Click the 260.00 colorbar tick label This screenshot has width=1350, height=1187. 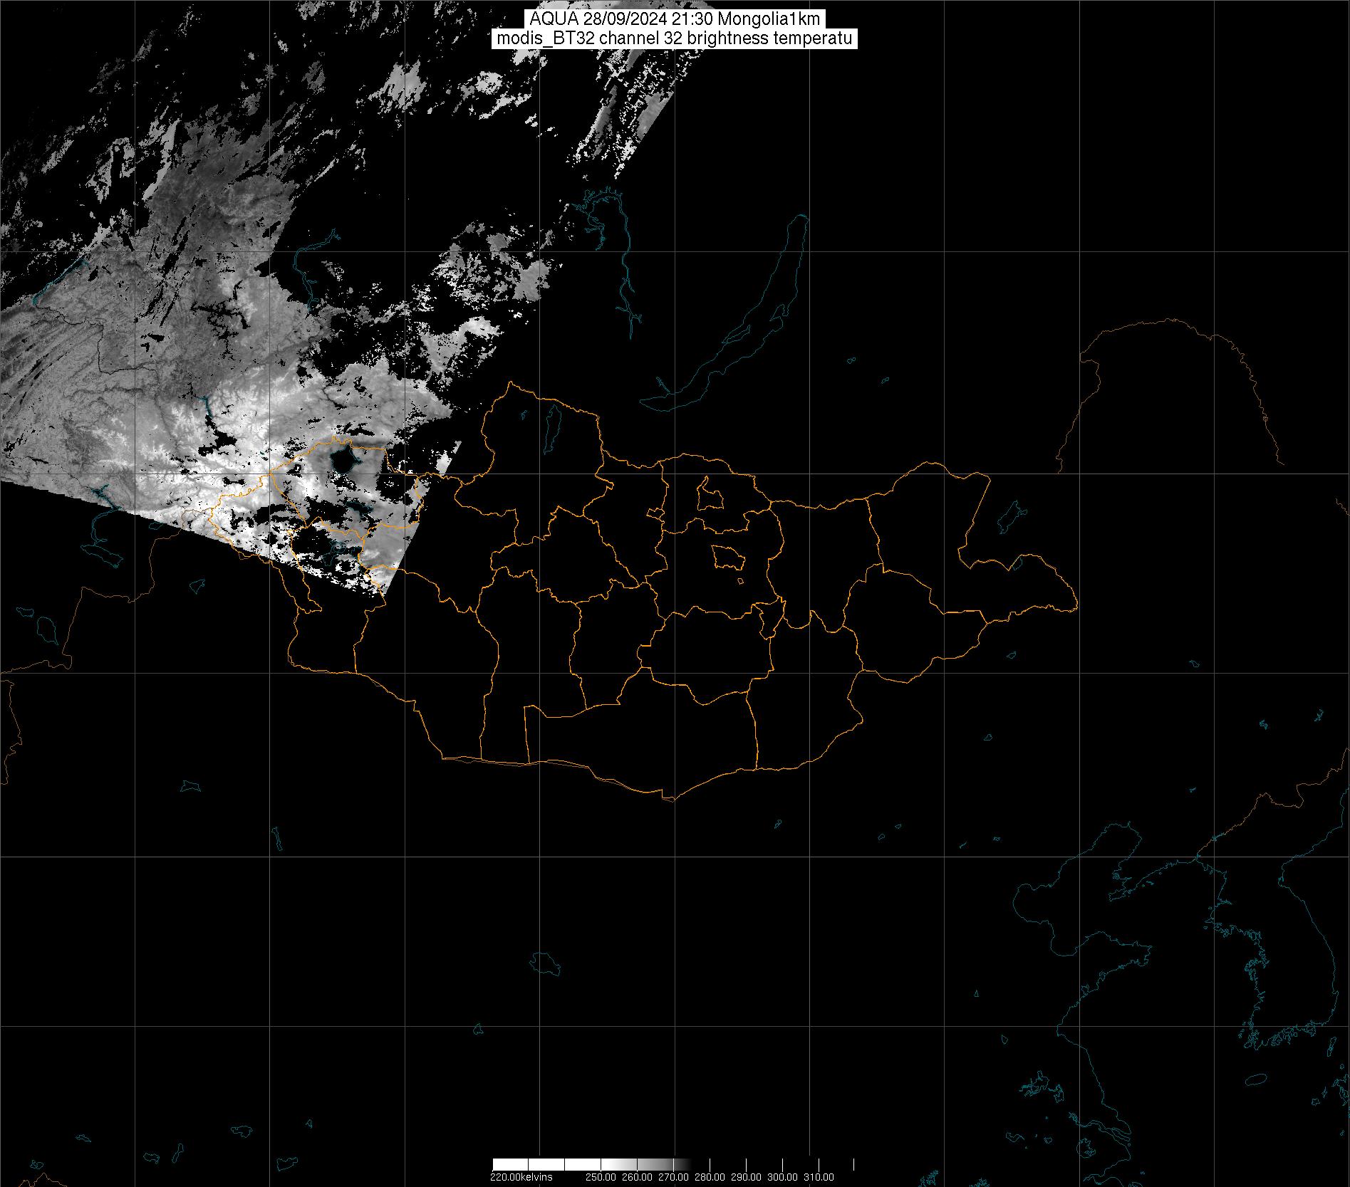pos(637,1177)
